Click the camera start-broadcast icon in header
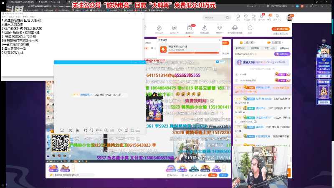 point(253,16)
